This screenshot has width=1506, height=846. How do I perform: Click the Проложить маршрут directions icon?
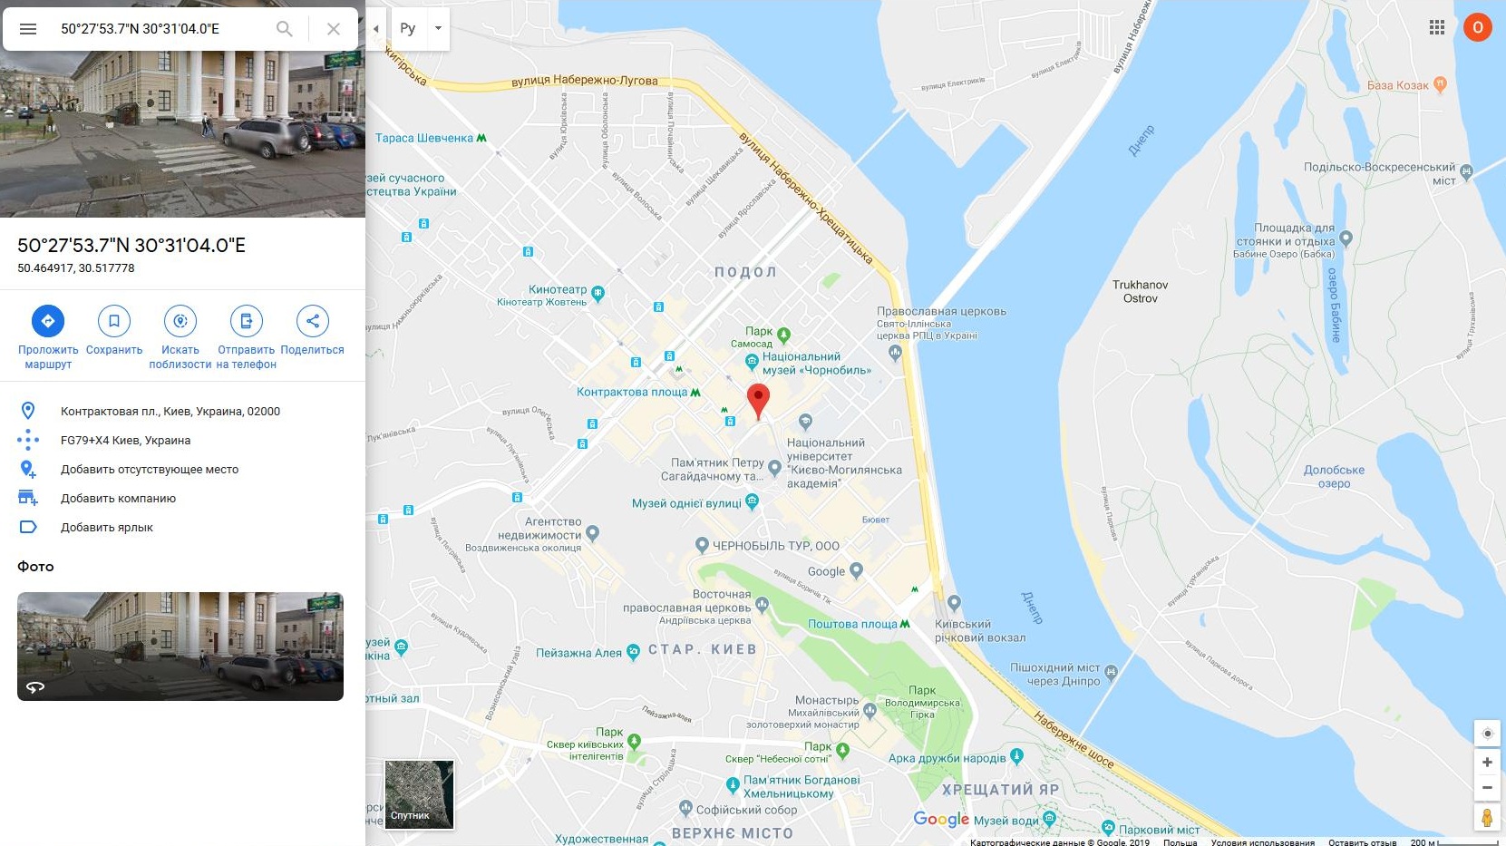[48, 321]
